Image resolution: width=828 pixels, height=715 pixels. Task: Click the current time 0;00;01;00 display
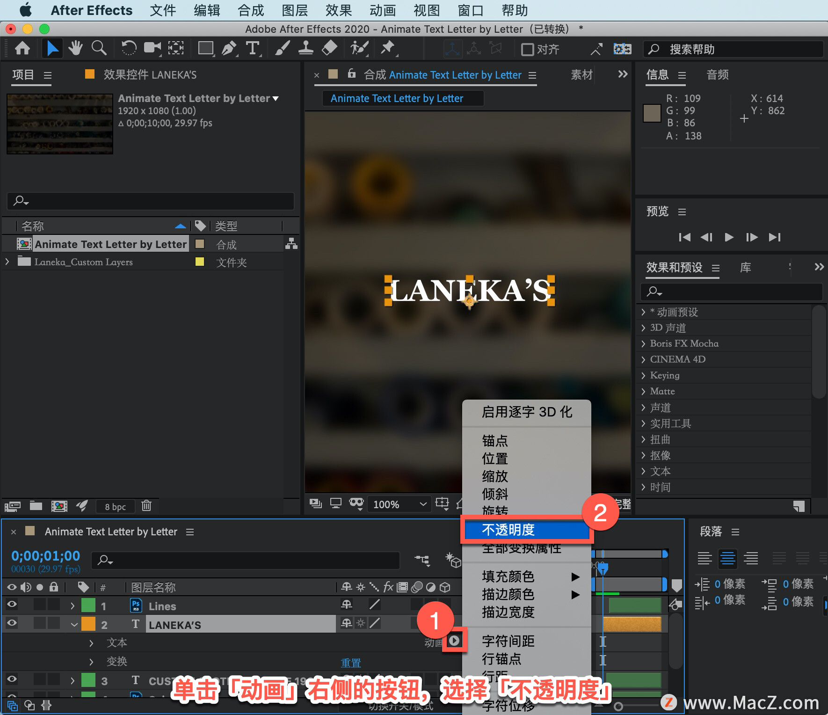pos(46,556)
